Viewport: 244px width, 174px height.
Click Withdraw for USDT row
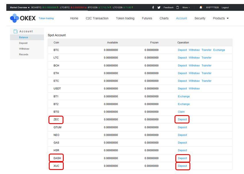[194, 88]
